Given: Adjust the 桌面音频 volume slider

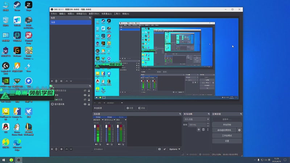Looking at the screenshot, I should [x=95, y=133].
